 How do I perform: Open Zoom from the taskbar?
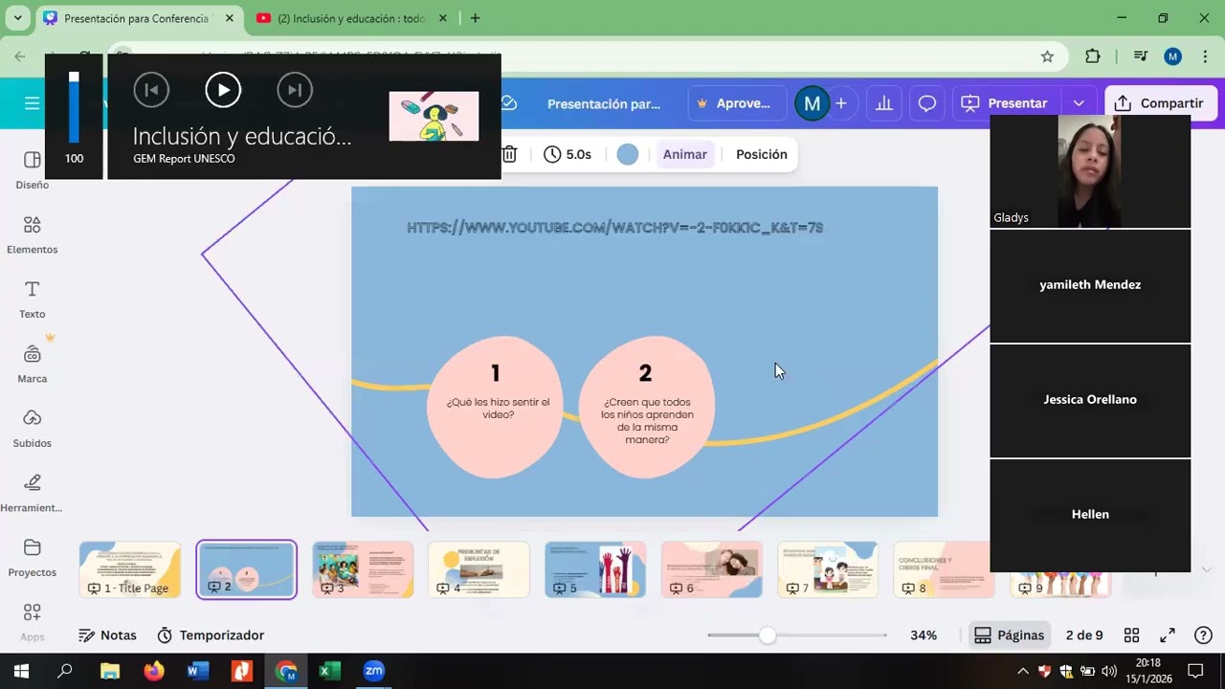373,671
